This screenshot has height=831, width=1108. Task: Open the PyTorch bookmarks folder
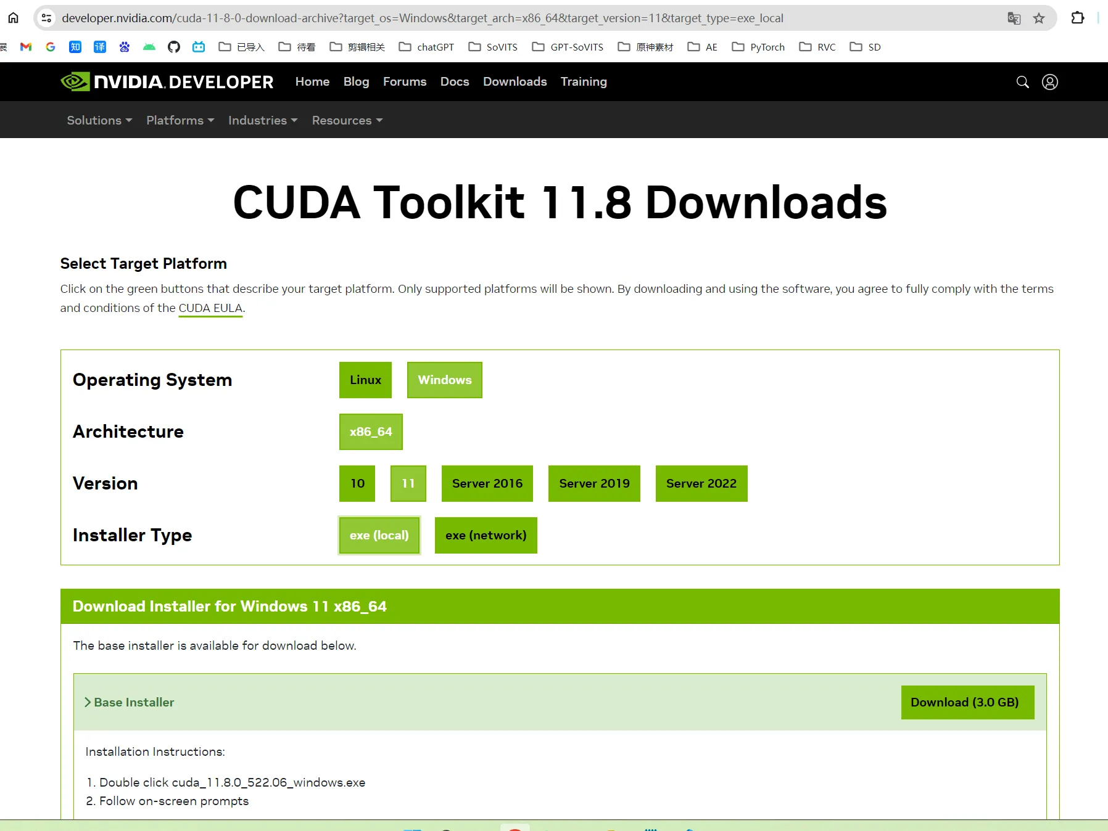pos(758,47)
